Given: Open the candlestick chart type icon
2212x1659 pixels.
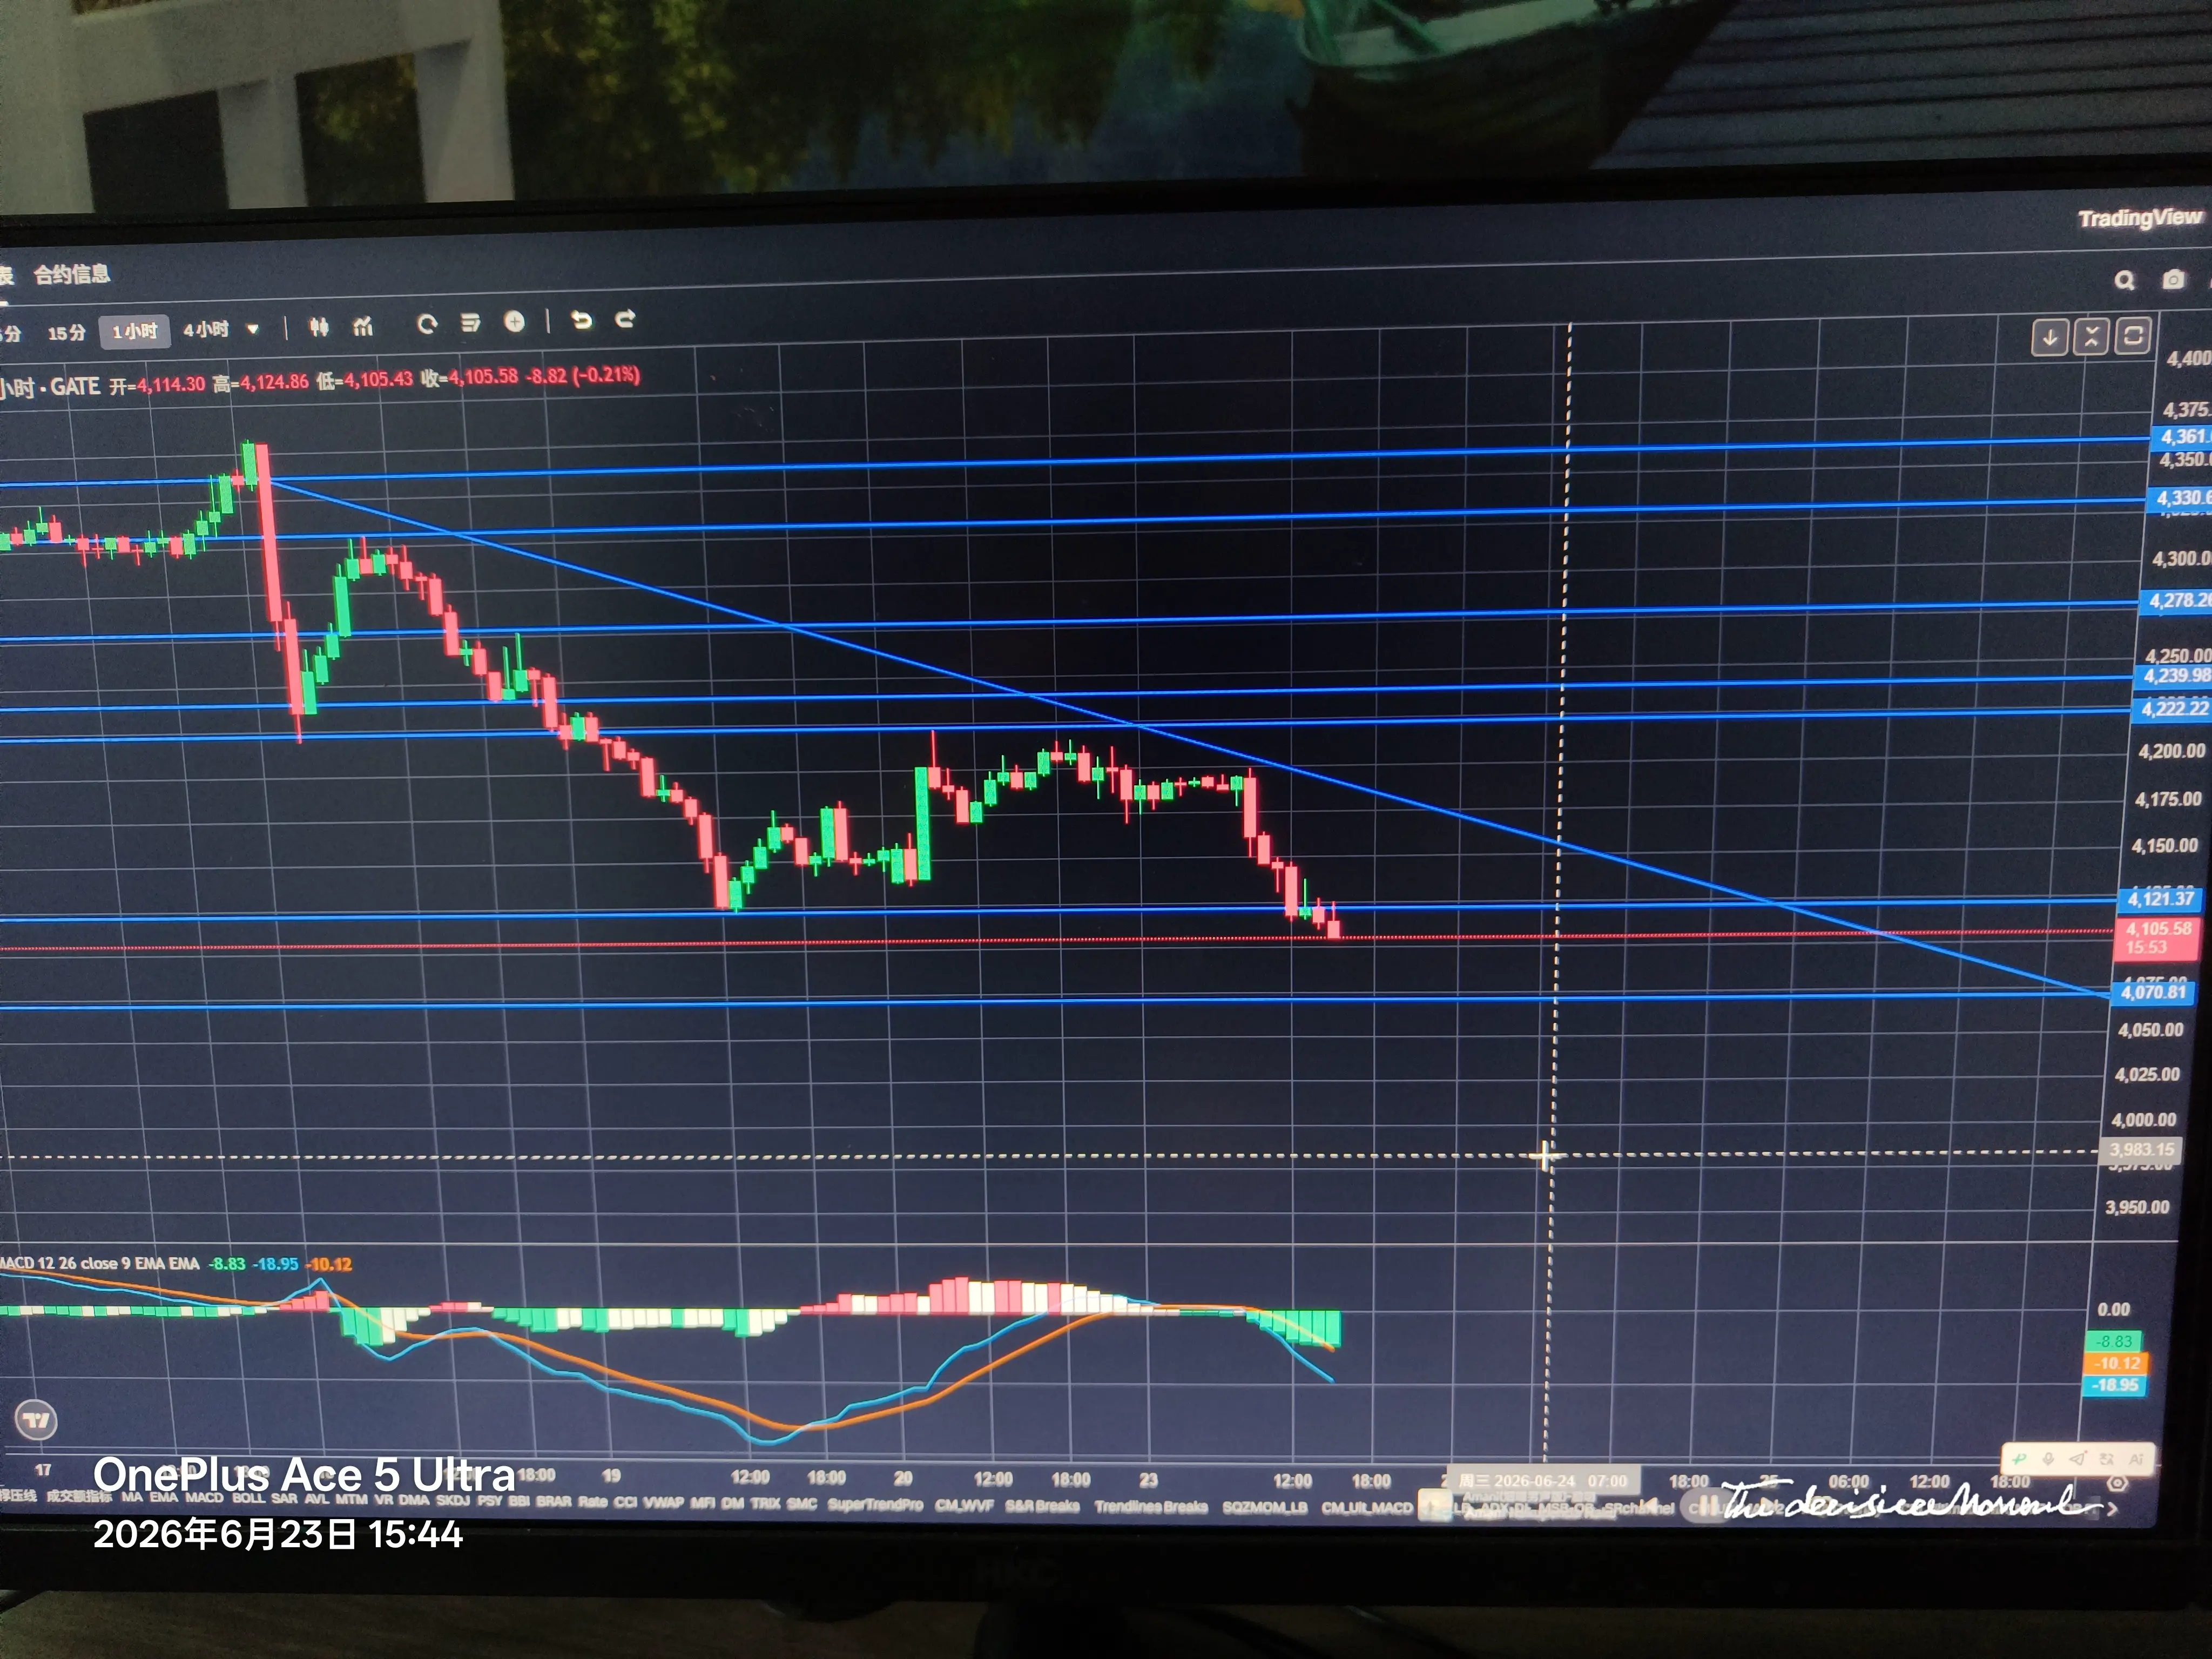Looking at the screenshot, I should [x=318, y=327].
